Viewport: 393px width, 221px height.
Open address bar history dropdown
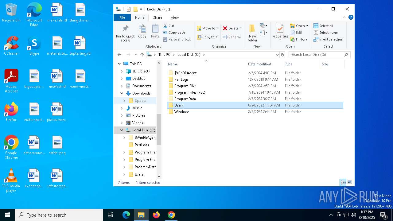[277, 55]
